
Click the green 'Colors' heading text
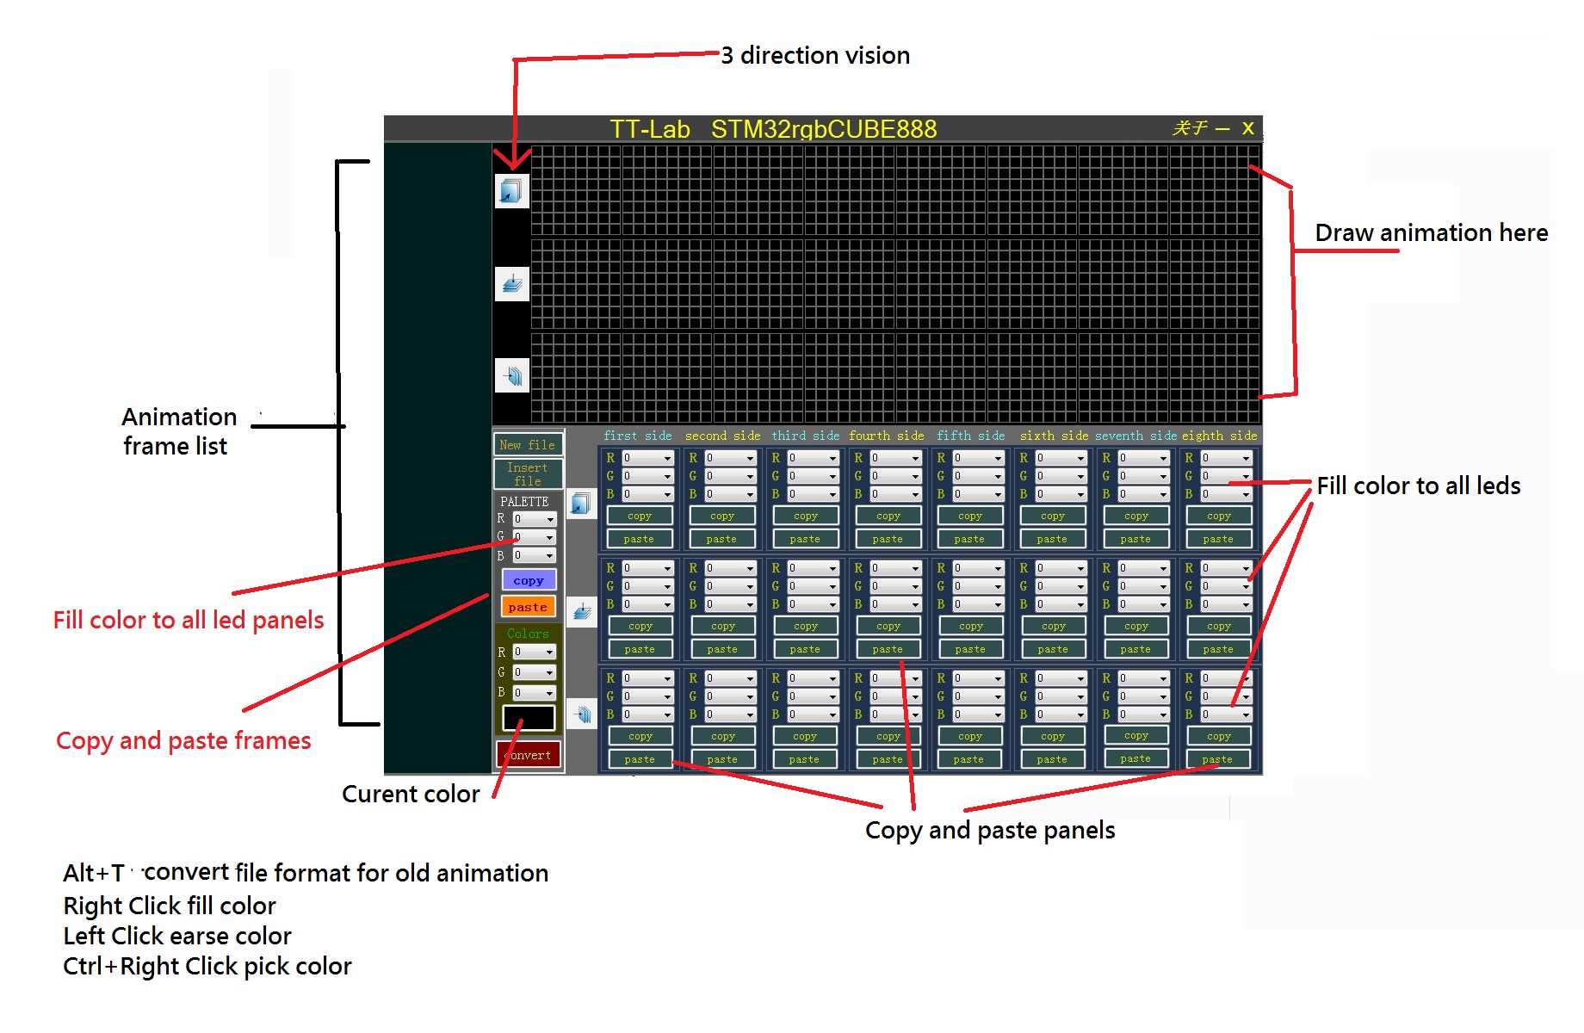[528, 633]
